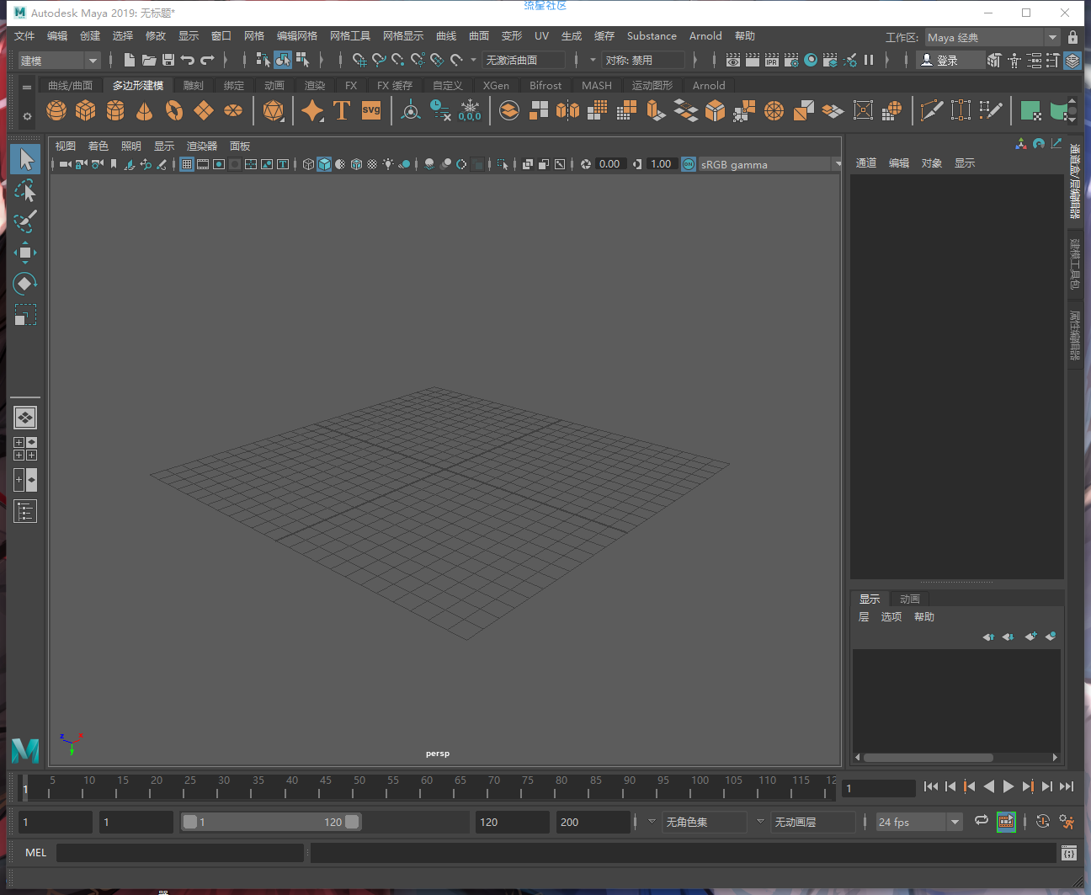Screen dimensions: 1091x895
Task: Toggle lock workspace padlock
Action: [1072, 37]
